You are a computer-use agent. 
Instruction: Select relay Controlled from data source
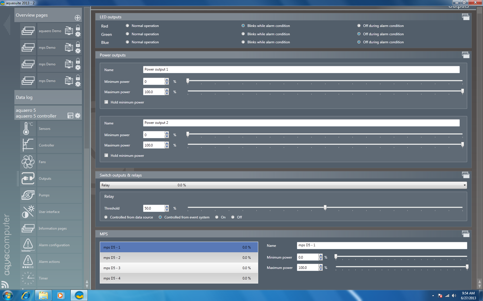click(x=106, y=217)
